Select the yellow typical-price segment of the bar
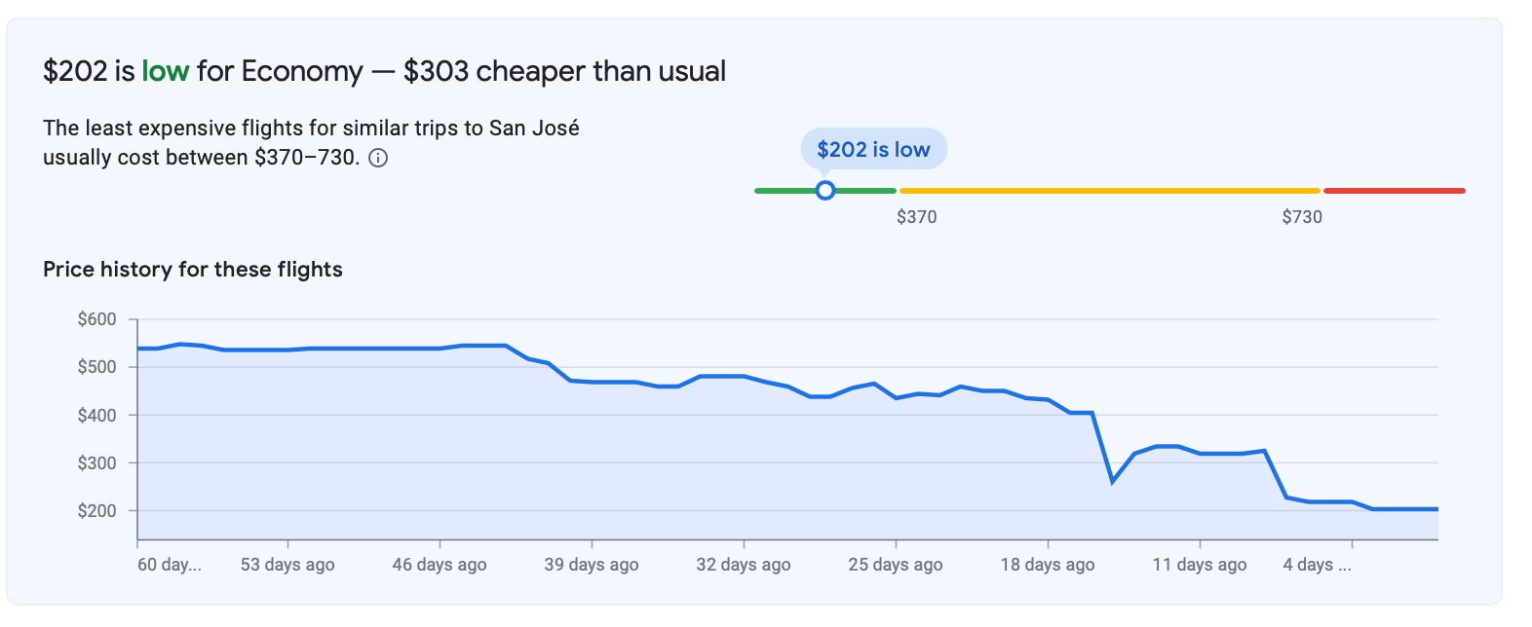1532x627 pixels. [1109, 191]
